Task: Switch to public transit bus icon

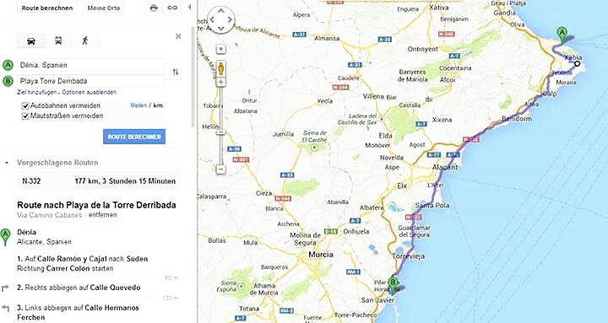Action: (58, 40)
